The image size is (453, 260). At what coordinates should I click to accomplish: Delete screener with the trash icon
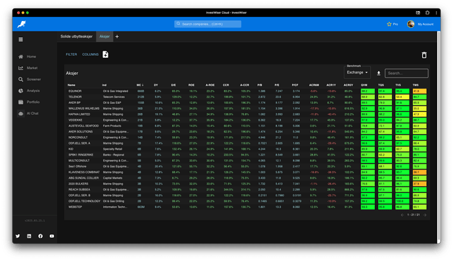click(424, 55)
